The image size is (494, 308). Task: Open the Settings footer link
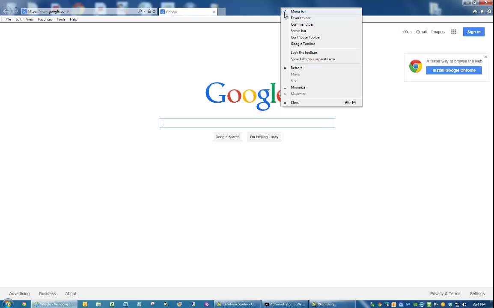[x=477, y=293]
